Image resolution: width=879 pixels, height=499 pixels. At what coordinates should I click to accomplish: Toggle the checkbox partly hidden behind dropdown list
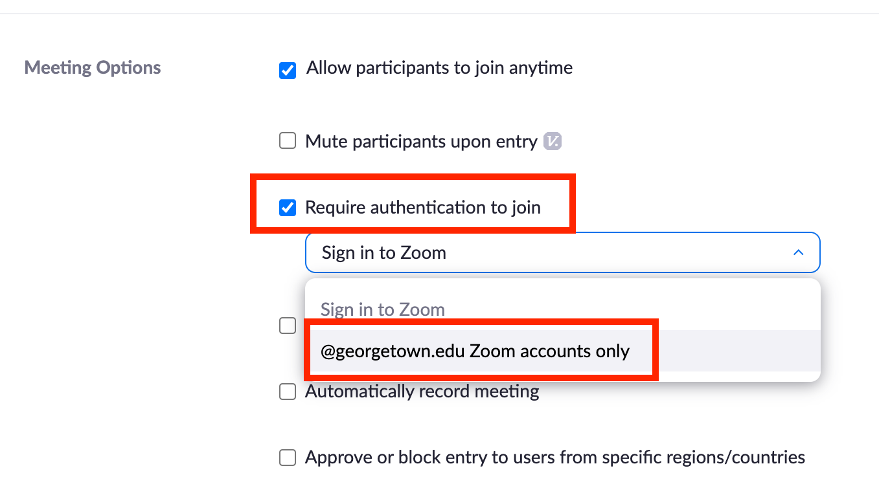(x=288, y=326)
